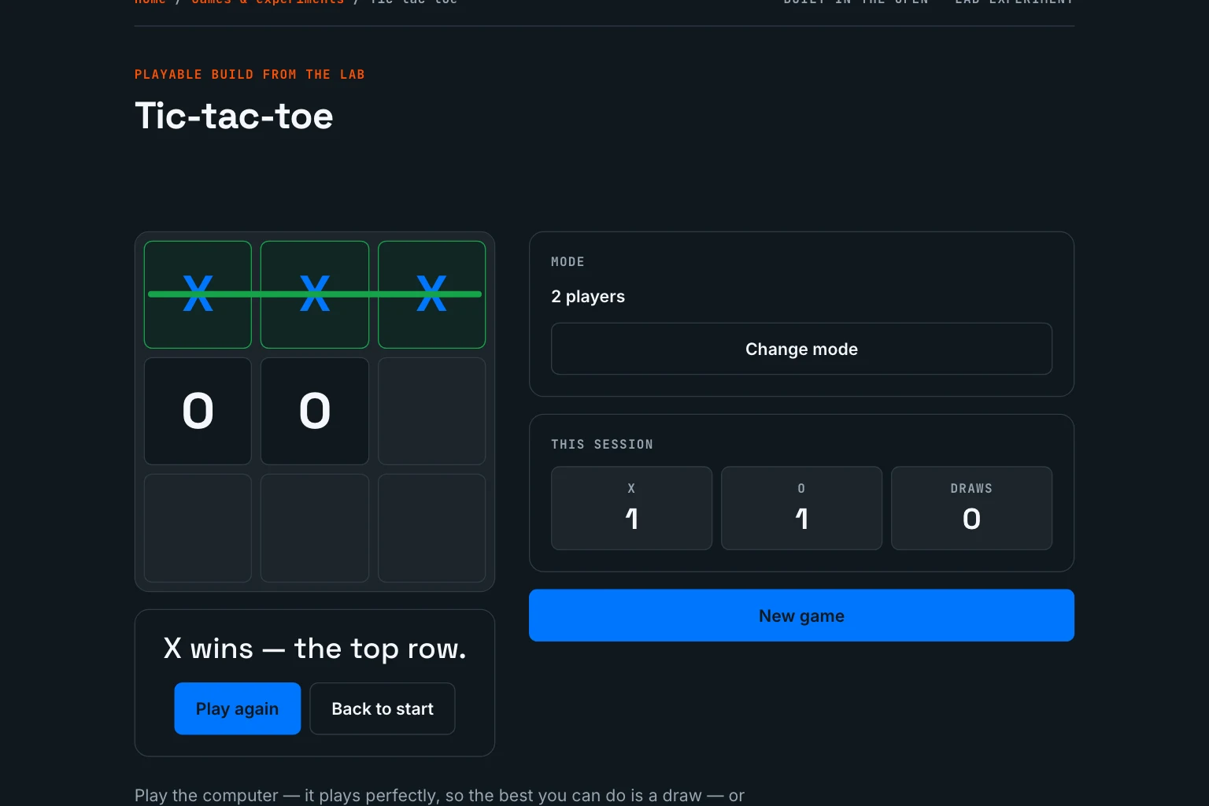The height and width of the screenshot is (806, 1209).
Task: Click the center O cell of the board
Action: pyautogui.click(x=315, y=411)
